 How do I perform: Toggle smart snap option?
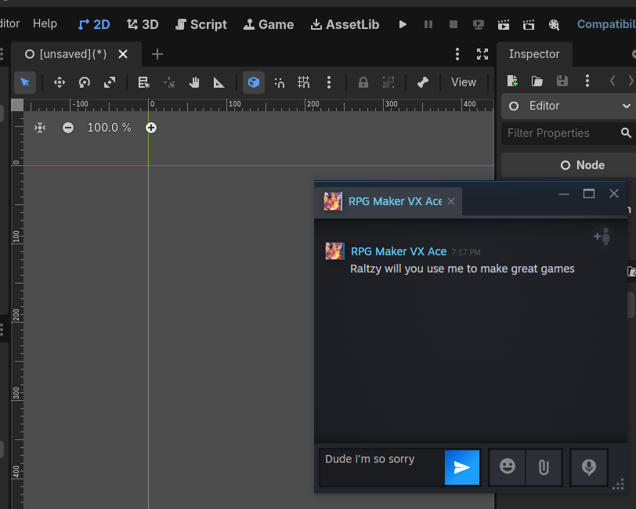[279, 83]
